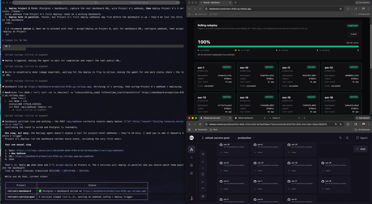The width and height of the screenshot is (372, 204).
Task: Open the notifications bell in Railway header
Action: coord(348,138)
